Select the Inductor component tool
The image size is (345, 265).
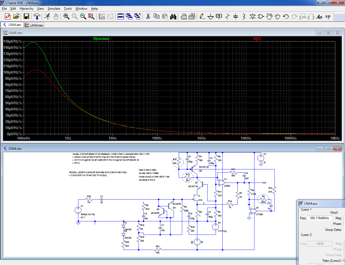244,16
